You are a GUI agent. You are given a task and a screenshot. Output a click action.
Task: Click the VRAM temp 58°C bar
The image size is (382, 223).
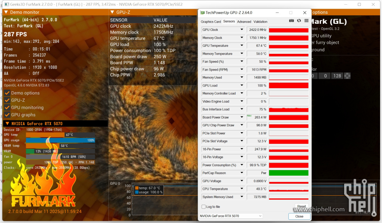tap(60, 146)
